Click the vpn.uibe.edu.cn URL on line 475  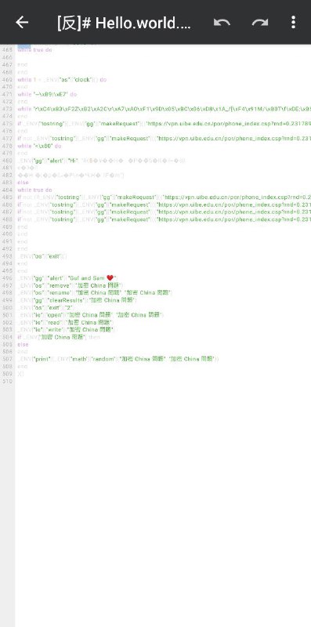(229, 124)
